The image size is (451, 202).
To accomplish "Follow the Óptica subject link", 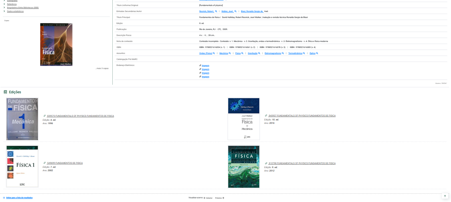I will click(312, 53).
